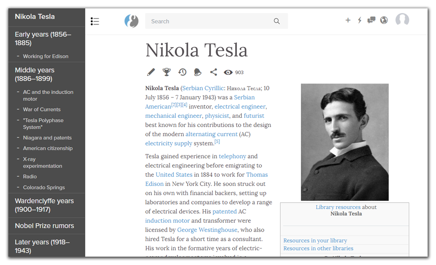Follow the electrical engineer link
Viewport: 436px width, 265px height.
(x=240, y=107)
